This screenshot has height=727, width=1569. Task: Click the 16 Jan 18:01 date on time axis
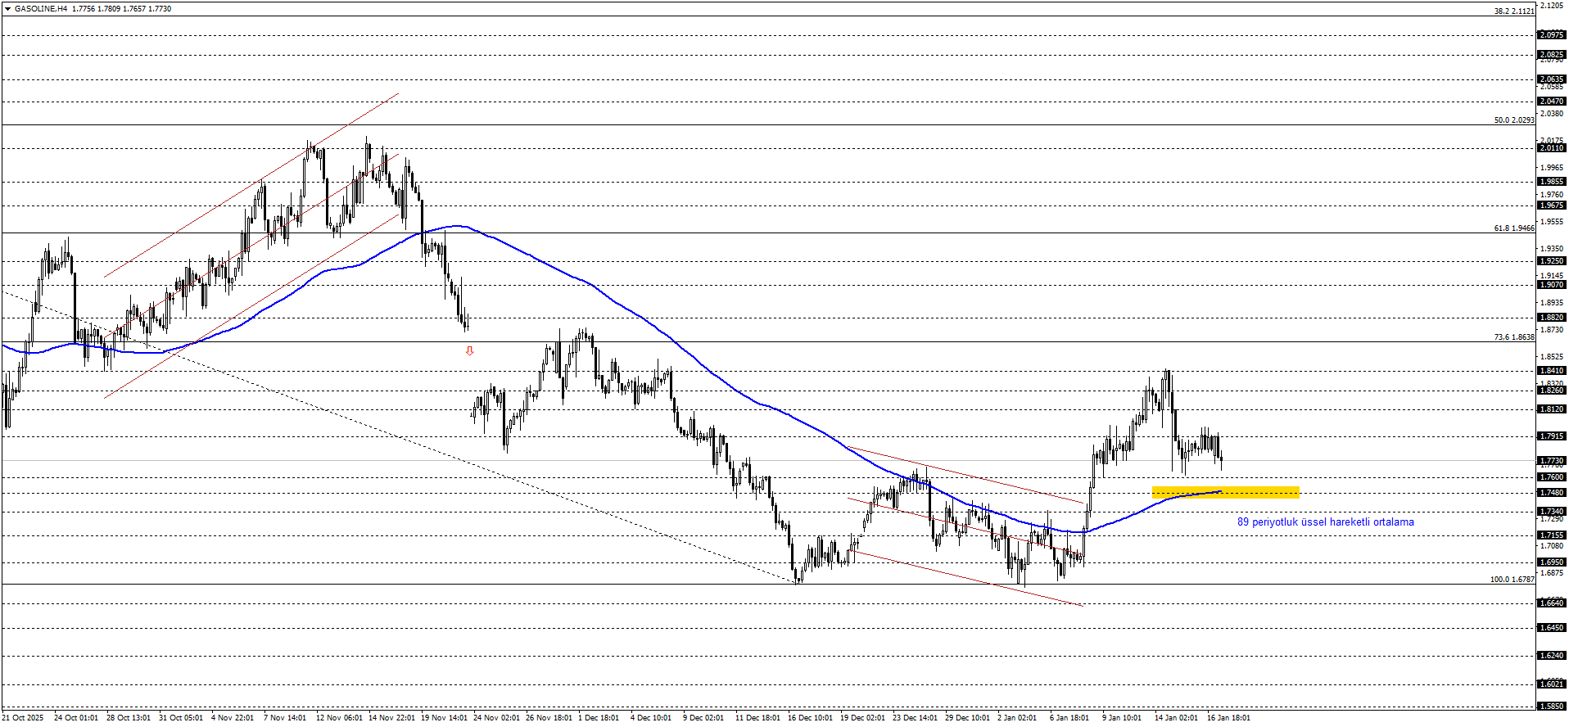[x=1228, y=718]
